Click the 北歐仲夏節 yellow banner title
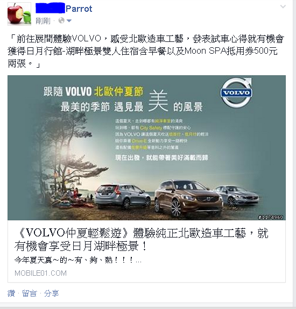 pyautogui.click(x=118, y=91)
